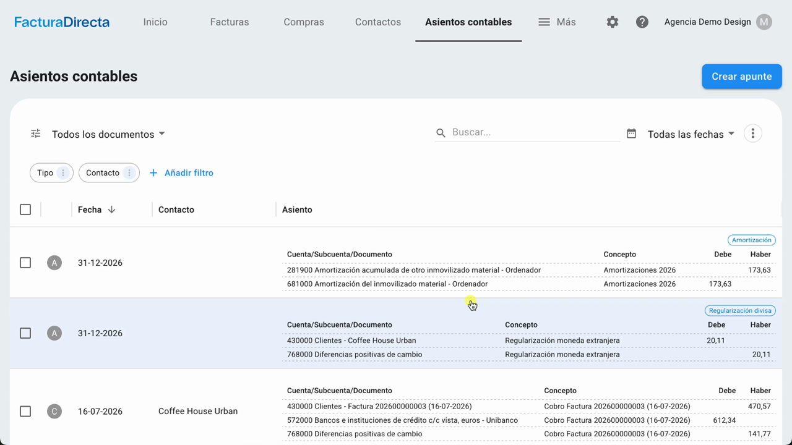Click the C badge of Coffee House Urban entry
792x445 pixels.
[x=54, y=411]
